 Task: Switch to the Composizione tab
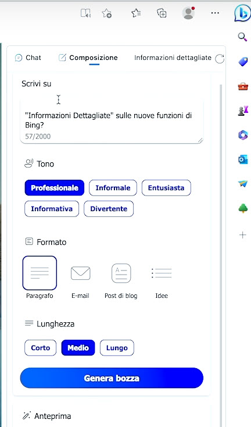(x=88, y=58)
